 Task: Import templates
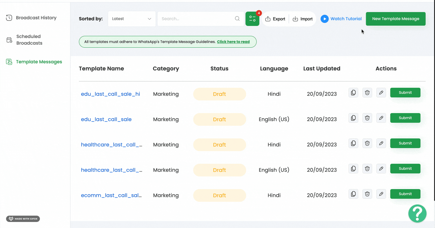303,19
